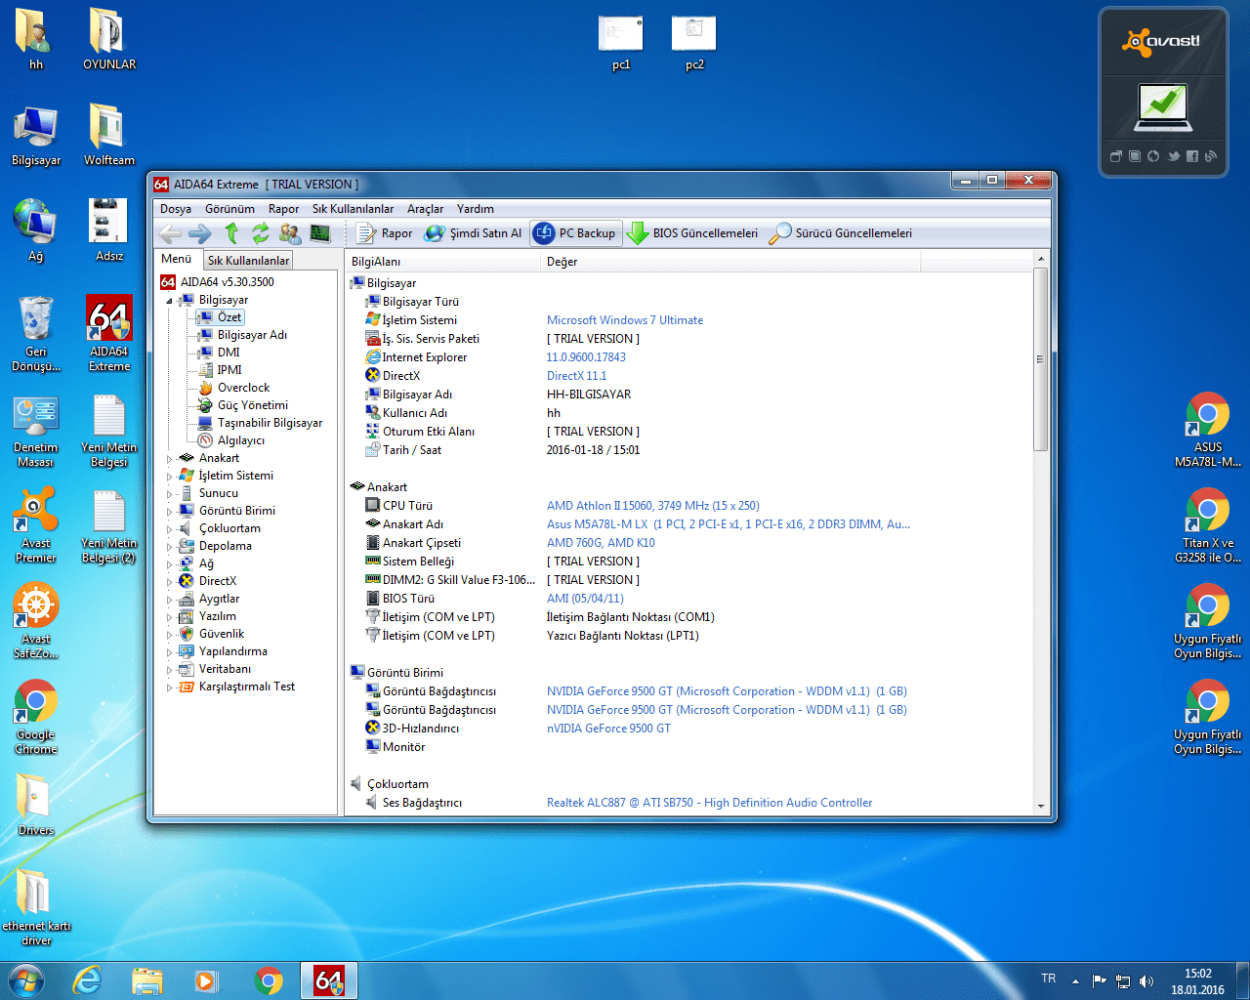
Task: Click Şimdi Satın Al globe icon
Action: [435, 233]
